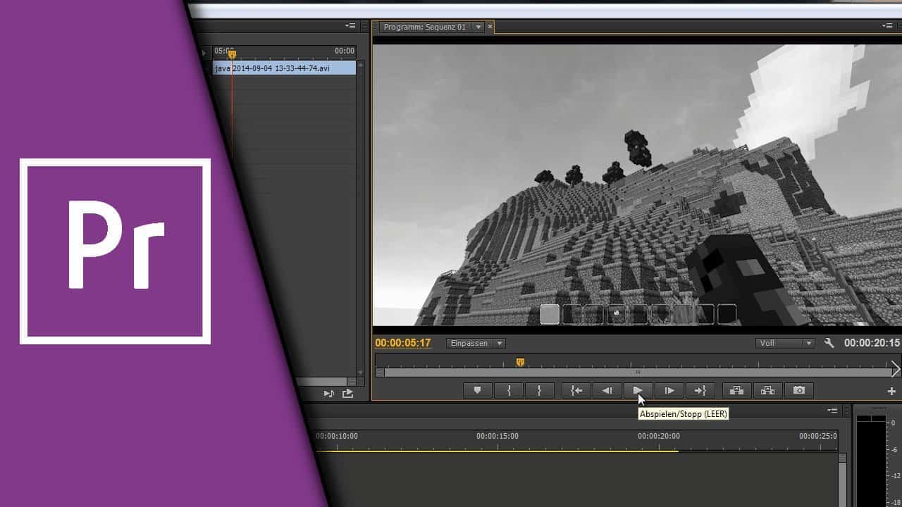Click the left handle of the zoom scroll bar
This screenshot has width=902, height=507.
tap(380, 372)
